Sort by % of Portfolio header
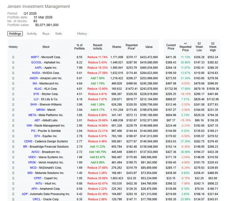The image size is (230, 201). tap(79, 47)
